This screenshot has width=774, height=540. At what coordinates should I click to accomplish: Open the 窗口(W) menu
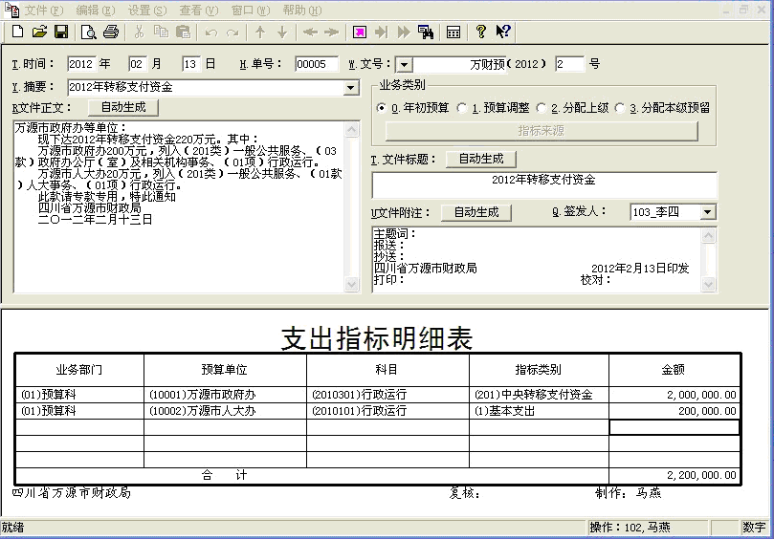[x=251, y=10]
